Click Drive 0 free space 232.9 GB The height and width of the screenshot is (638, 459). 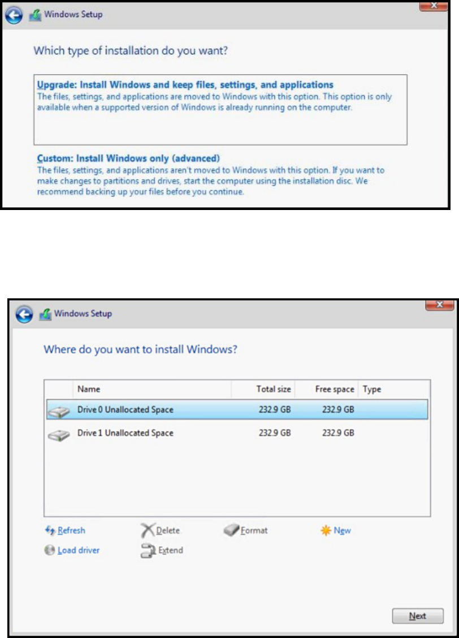point(339,409)
